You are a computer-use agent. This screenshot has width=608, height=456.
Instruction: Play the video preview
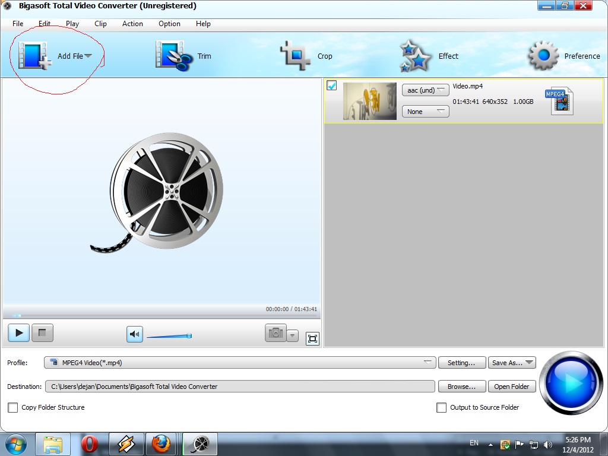[18, 332]
